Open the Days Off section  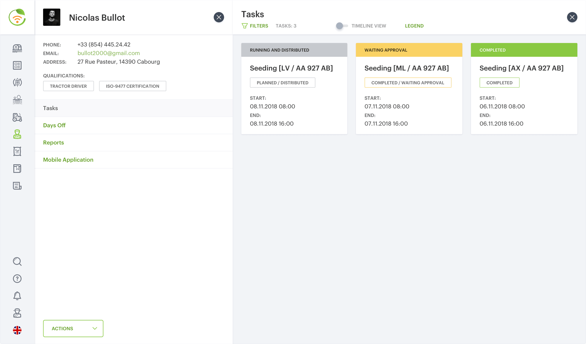click(x=54, y=125)
